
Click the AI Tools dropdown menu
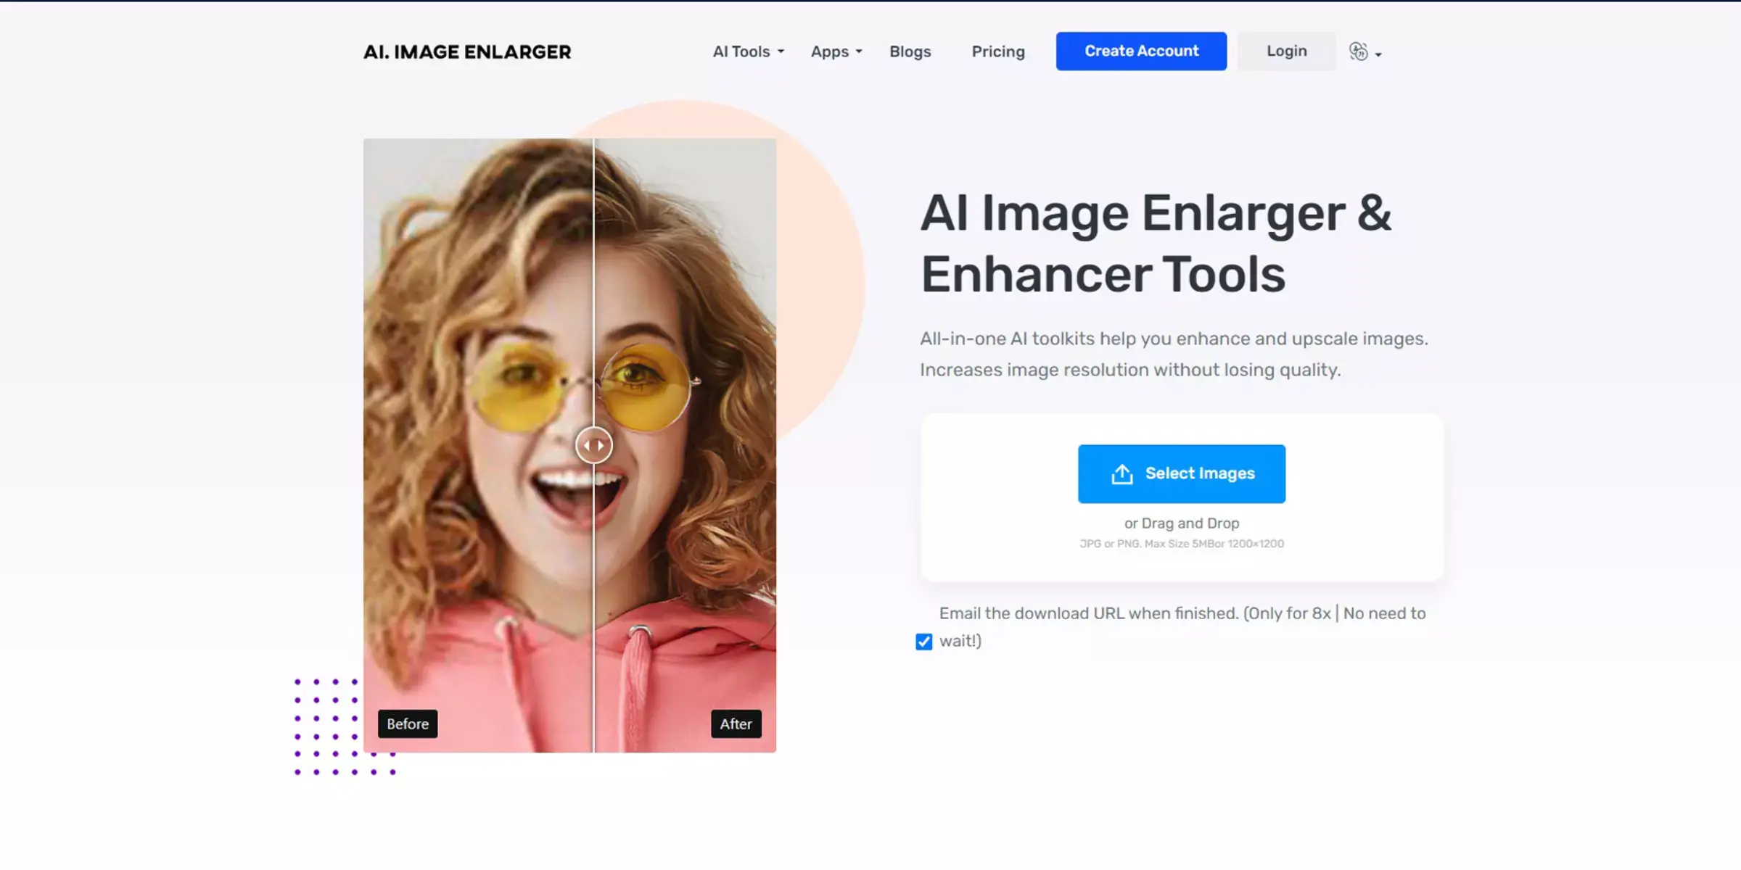[x=746, y=51]
